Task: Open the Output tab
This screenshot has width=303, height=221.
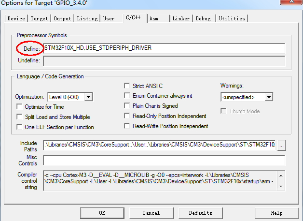Action: point(62,18)
